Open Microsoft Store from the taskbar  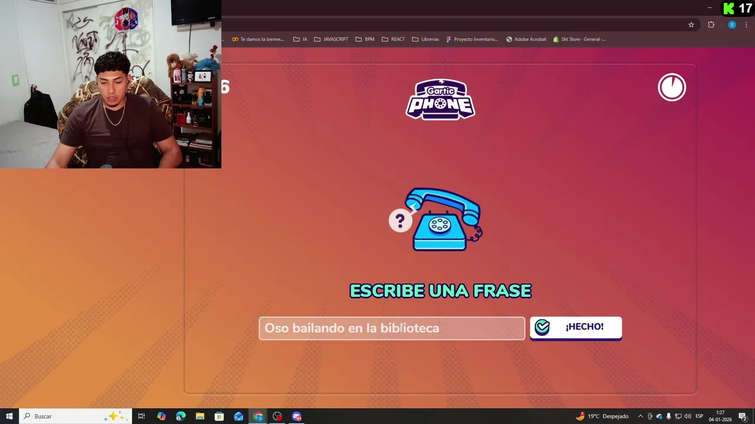(x=219, y=416)
